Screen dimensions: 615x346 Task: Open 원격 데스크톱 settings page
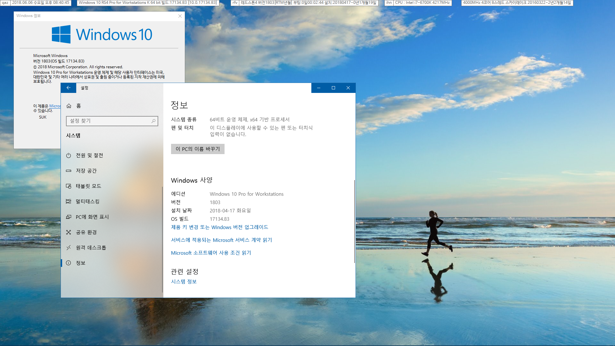pos(112,248)
